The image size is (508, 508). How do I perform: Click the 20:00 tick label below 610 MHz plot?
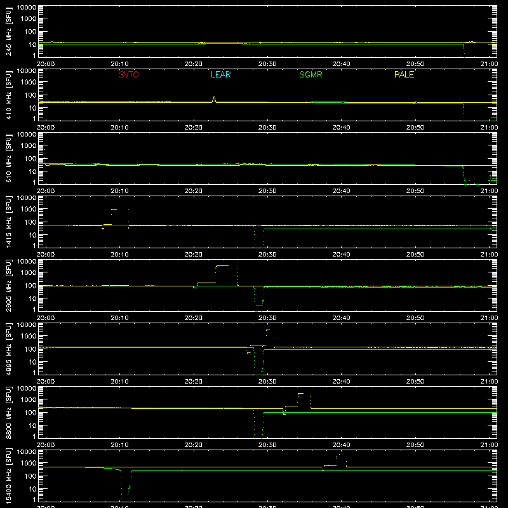46,191
